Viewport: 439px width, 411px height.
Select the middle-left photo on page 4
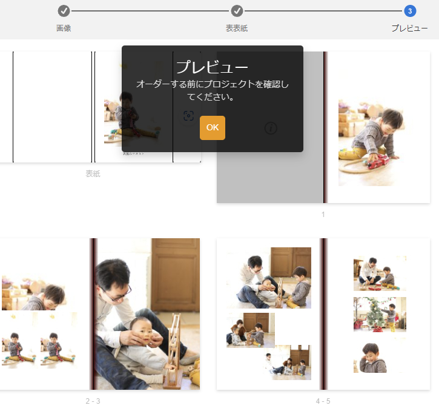[250, 330]
